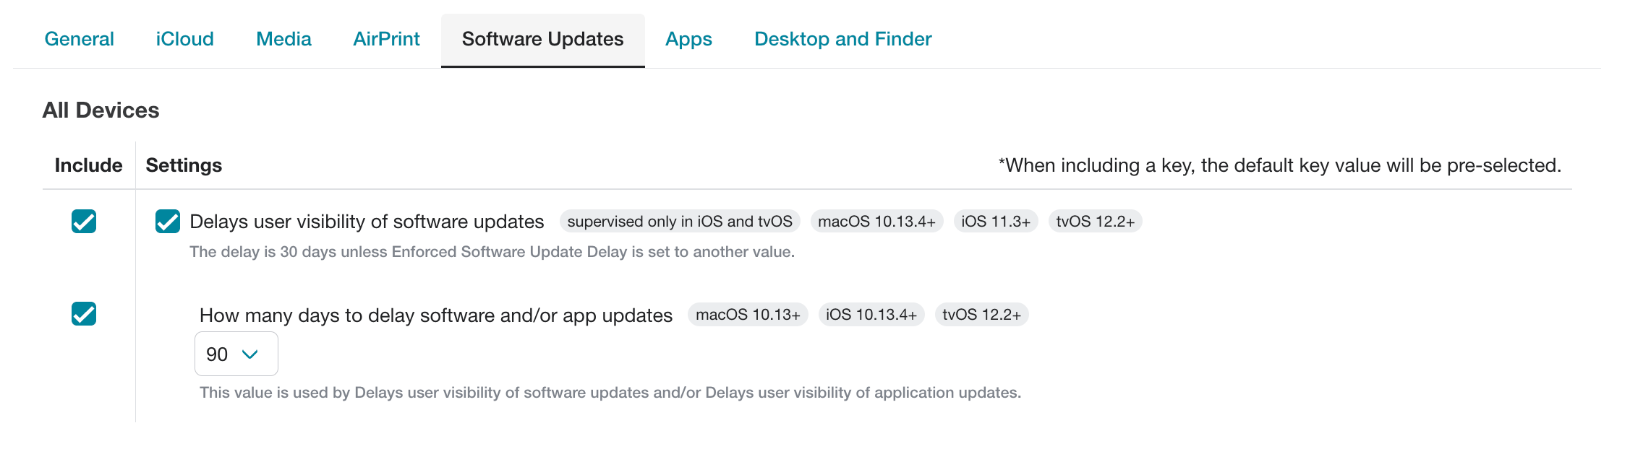Click the iOS 10.13.4+ version tag
The width and height of the screenshot is (1630, 449).
pos(871,315)
